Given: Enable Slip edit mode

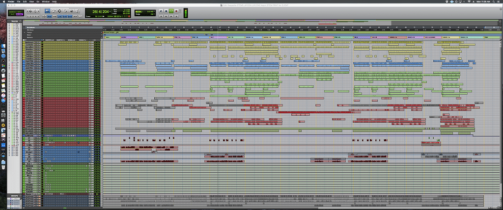Looking at the screenshot, I should point(12,14).
